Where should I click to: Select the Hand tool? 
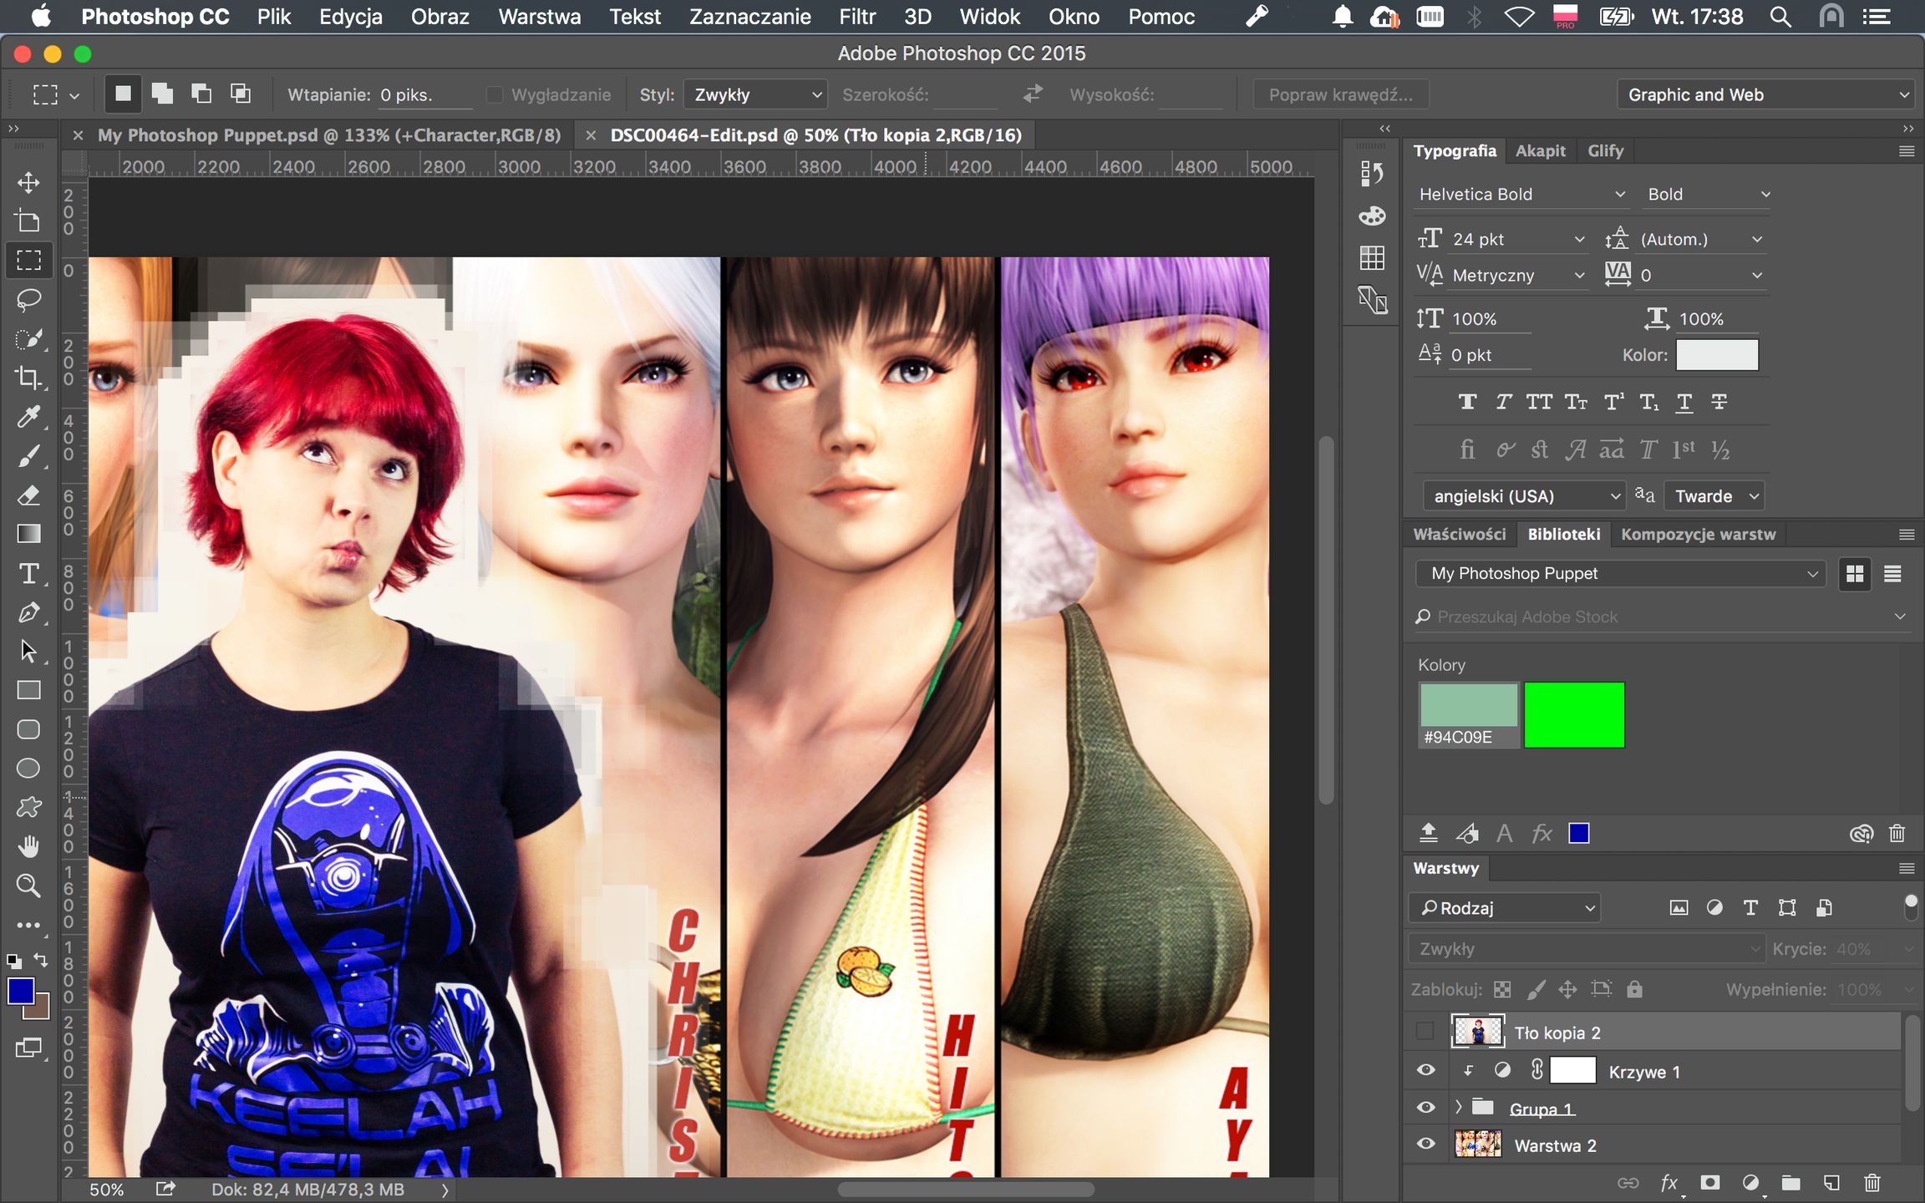(28, 847)
